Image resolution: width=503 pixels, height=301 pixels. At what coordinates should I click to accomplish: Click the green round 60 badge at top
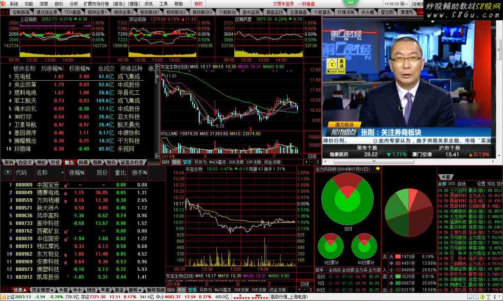(350, 2)
